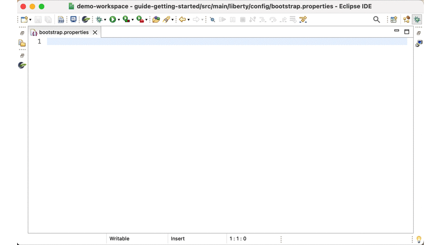Restore the right sidebar view stack
Image resolution: width=441 pixels, height=245 pixels.
coord(419,33)
